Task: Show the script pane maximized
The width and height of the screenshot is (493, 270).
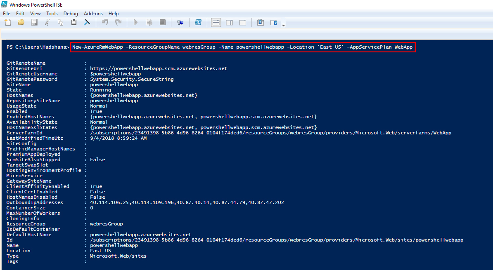Action: click(x=243, y=22)
